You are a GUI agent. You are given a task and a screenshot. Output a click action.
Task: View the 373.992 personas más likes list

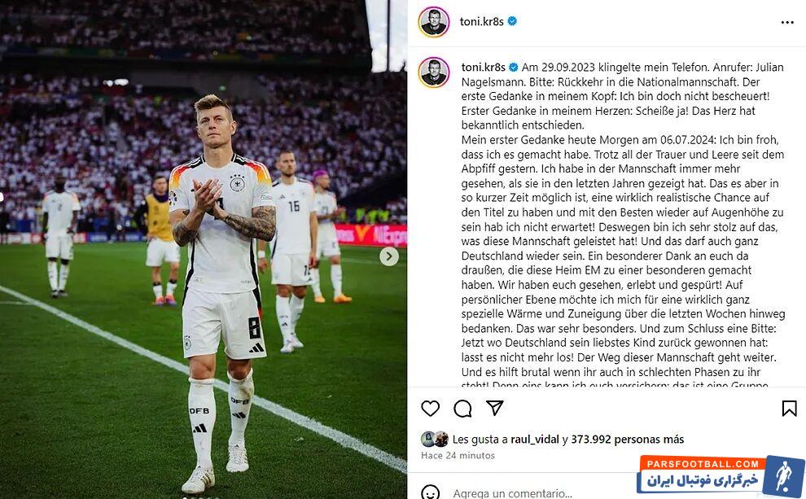click(628, 440)
